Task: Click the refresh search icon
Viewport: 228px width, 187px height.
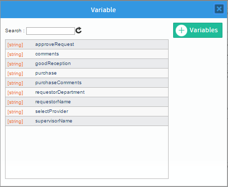Action: pos(79,30)
